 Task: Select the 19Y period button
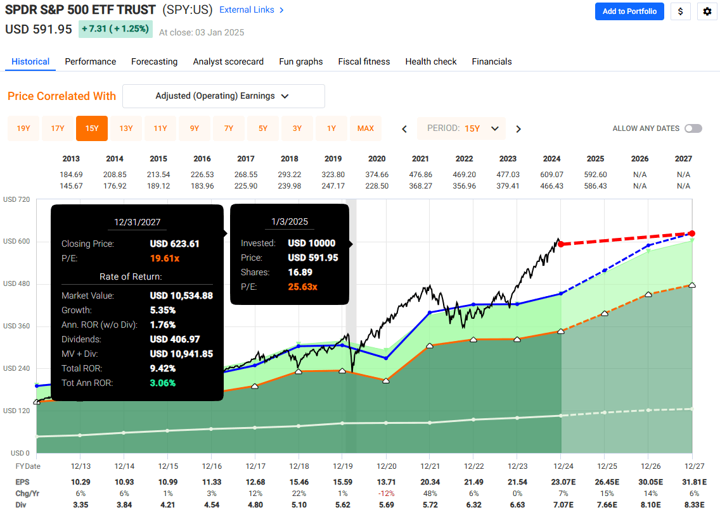(x=23, y=128)
